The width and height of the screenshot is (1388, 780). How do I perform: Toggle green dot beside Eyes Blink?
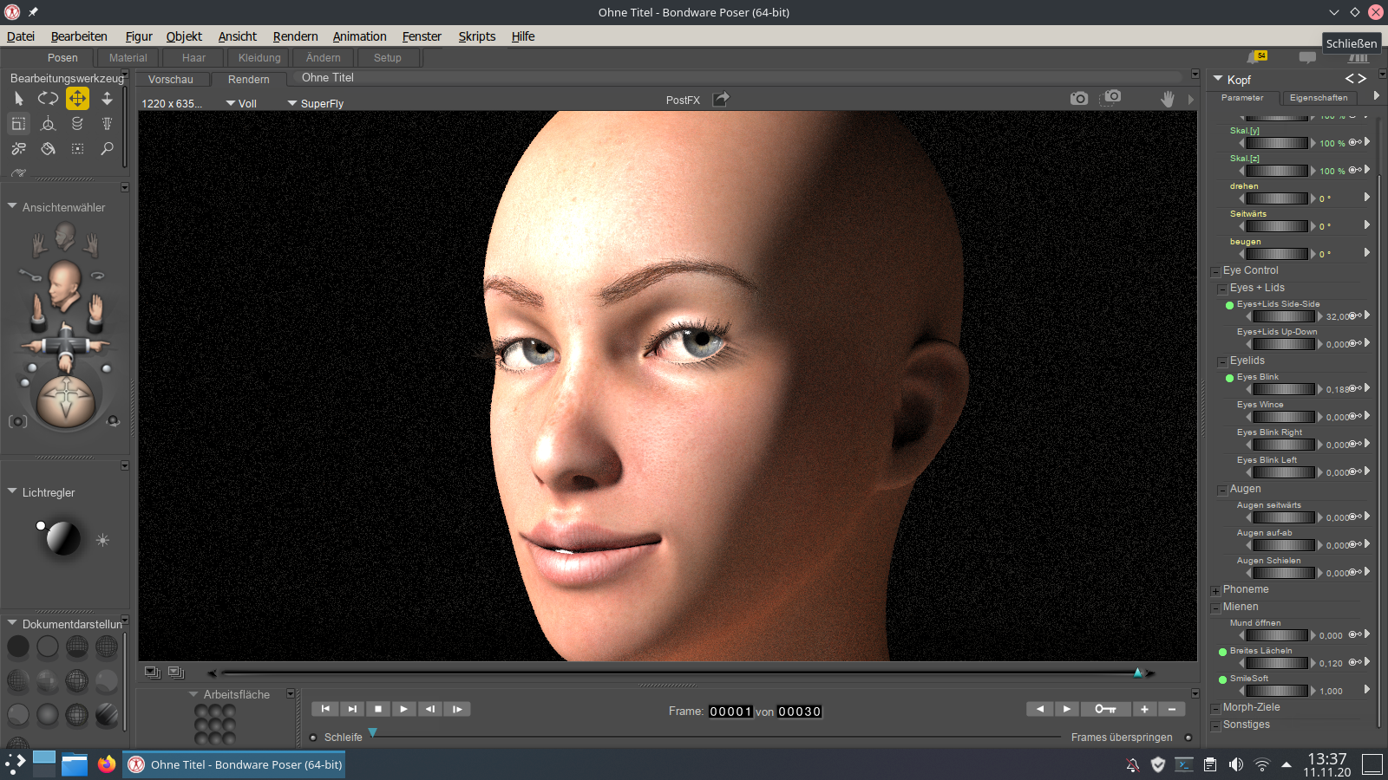tap(1229, 378)
